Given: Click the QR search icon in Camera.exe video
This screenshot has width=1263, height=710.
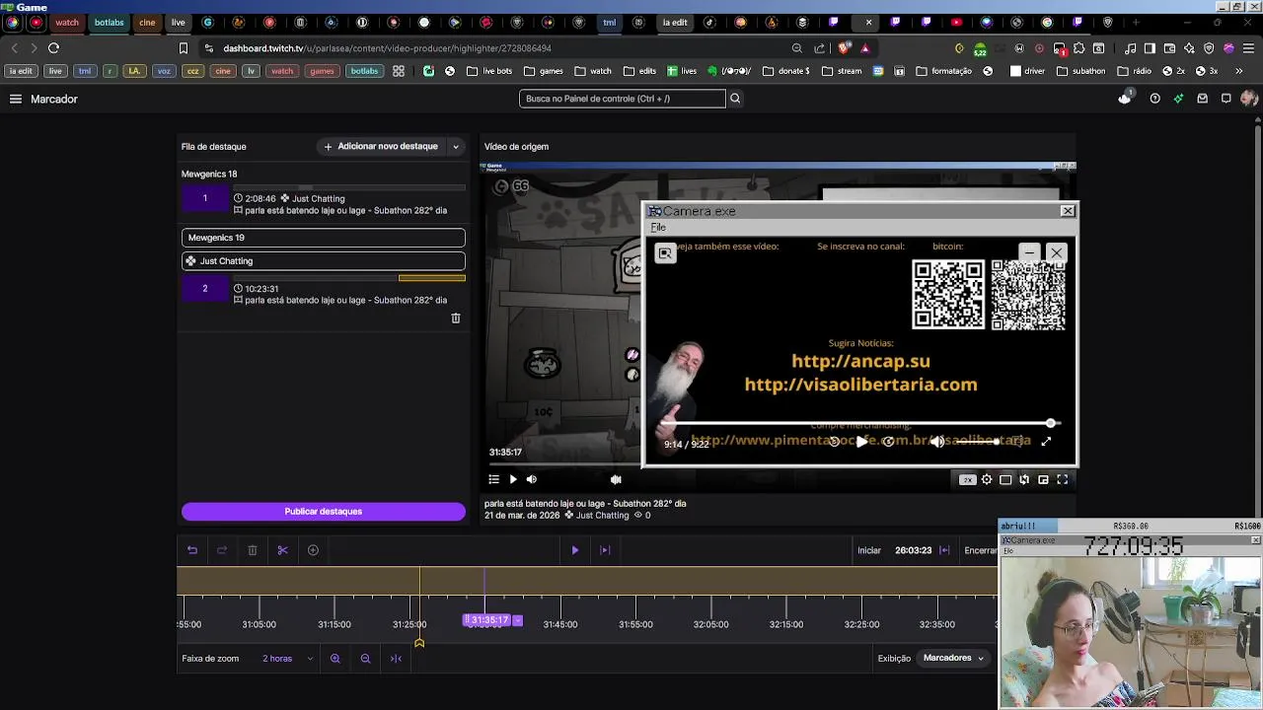Looking at the screenshot, I should (665, 253).
